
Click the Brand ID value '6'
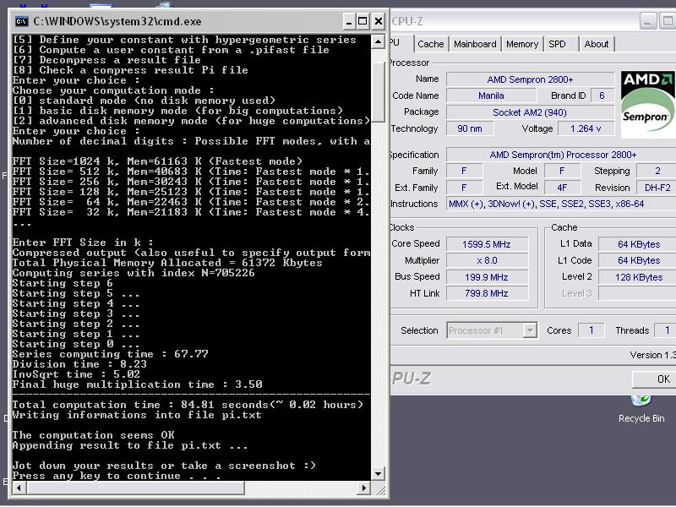point(602,95)
